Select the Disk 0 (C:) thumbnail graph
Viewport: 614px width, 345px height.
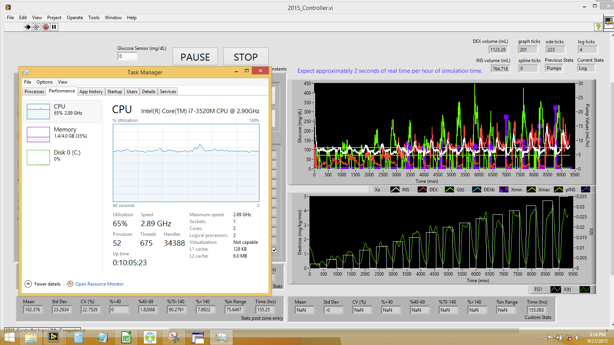pyautogui.click(x=38, y=158)
